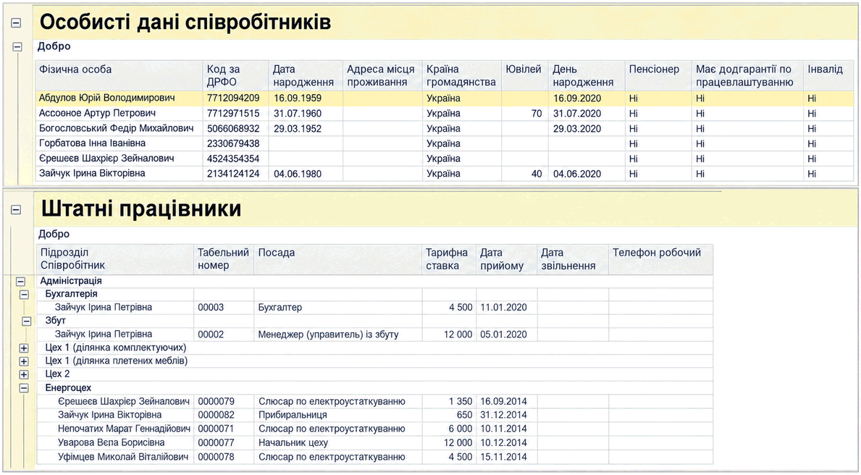Click the position 'Начальник цеху'
The width and height of the screenshot is (861, 475).
(293, 442)
